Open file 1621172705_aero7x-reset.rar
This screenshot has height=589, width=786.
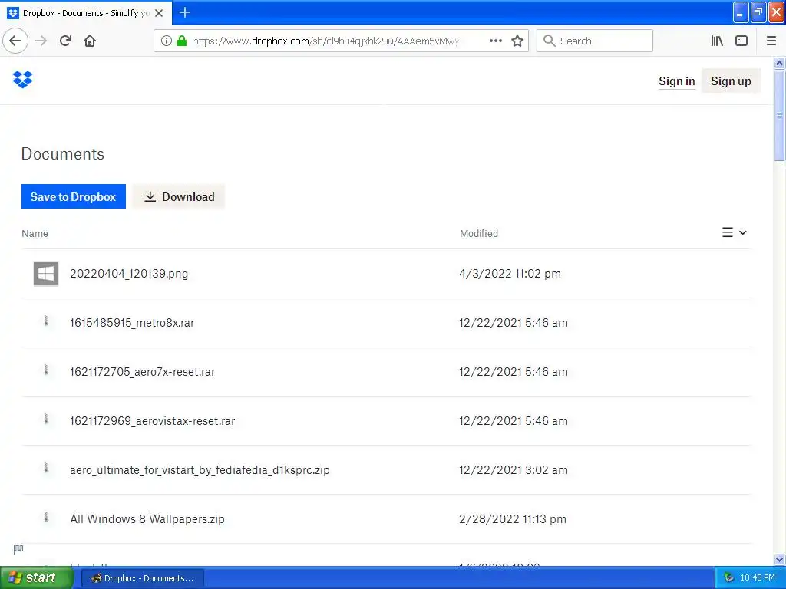[x=142, y=372]
